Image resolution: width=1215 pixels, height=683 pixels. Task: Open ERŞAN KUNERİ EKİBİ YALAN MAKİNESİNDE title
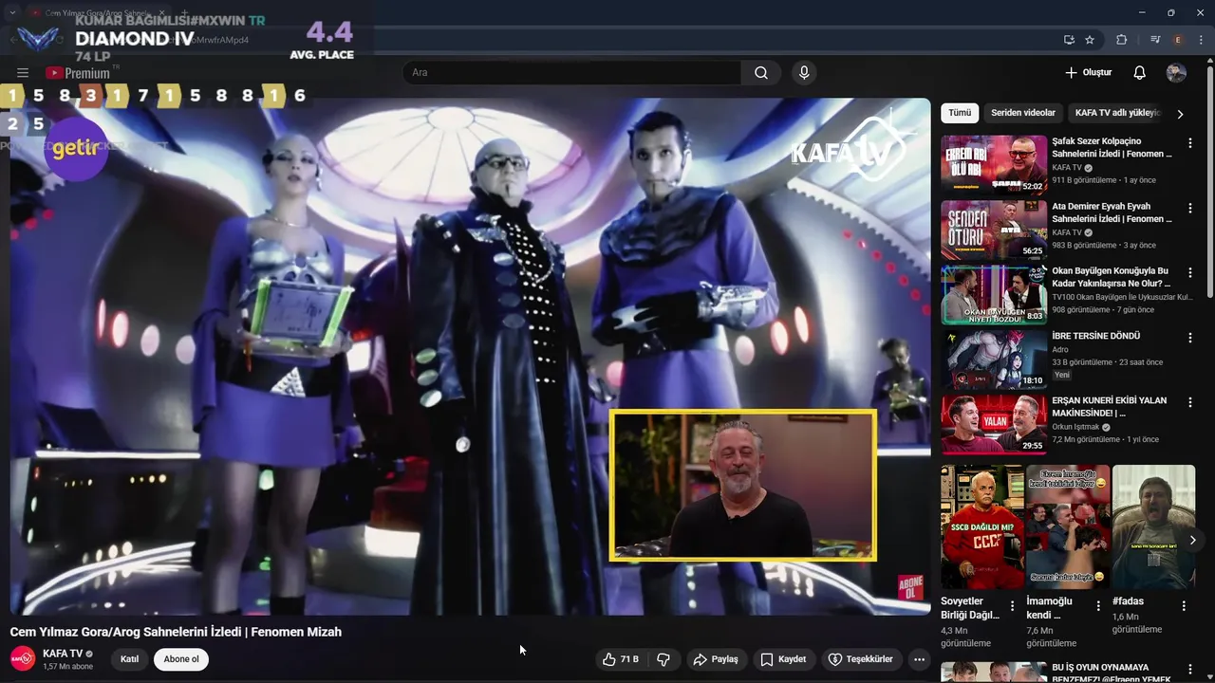(x=1110, y=406)
